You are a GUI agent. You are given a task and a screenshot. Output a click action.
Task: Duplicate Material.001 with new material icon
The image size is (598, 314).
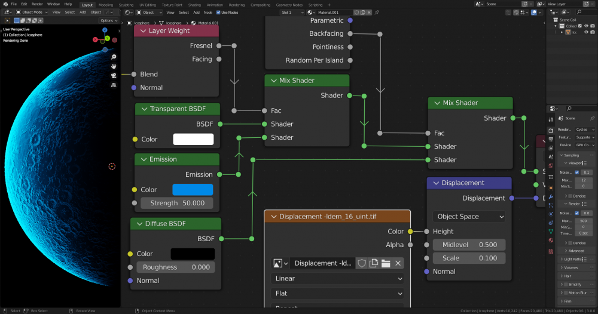tap(363, 12)
